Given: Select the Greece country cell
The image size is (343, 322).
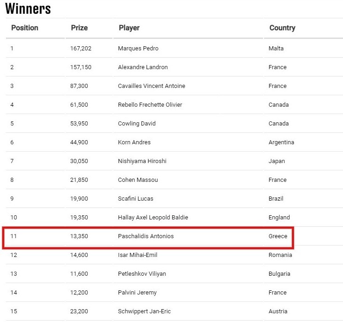Looking at the screenshot, I should click(278, 236).
